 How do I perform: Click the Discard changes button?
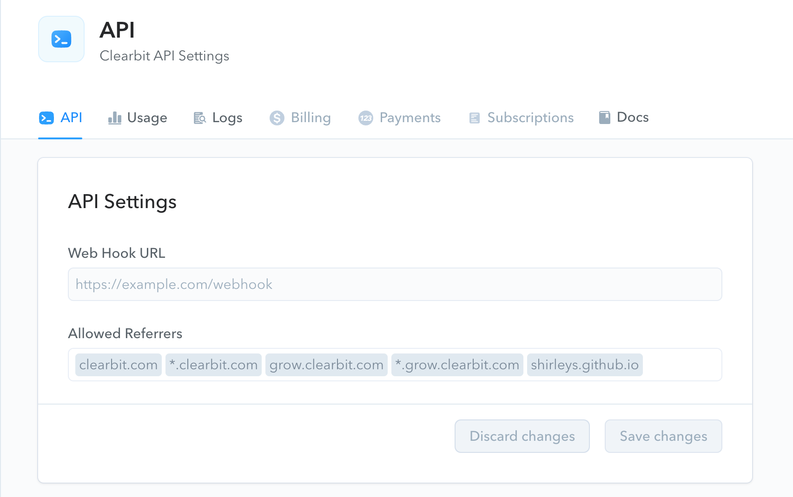point(522,436)
